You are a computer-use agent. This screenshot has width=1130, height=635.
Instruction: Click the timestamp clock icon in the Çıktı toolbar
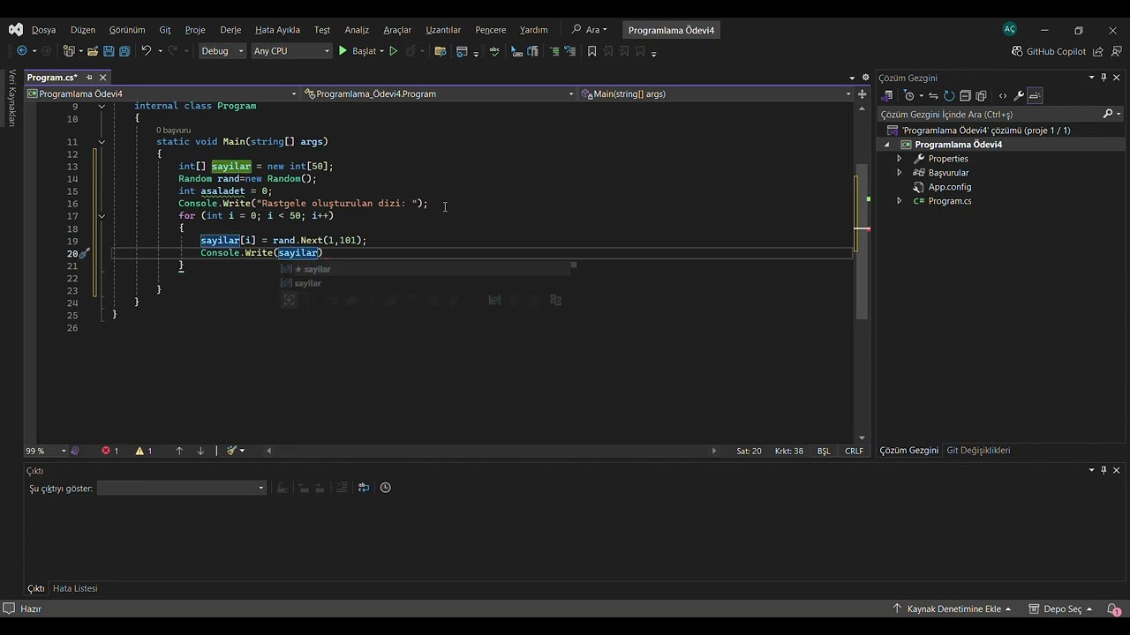385,488
